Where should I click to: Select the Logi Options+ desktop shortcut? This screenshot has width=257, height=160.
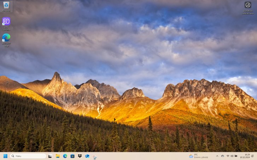click(6, 22)
